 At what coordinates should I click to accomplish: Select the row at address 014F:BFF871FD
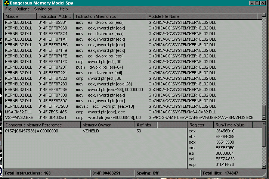point(133,62)
